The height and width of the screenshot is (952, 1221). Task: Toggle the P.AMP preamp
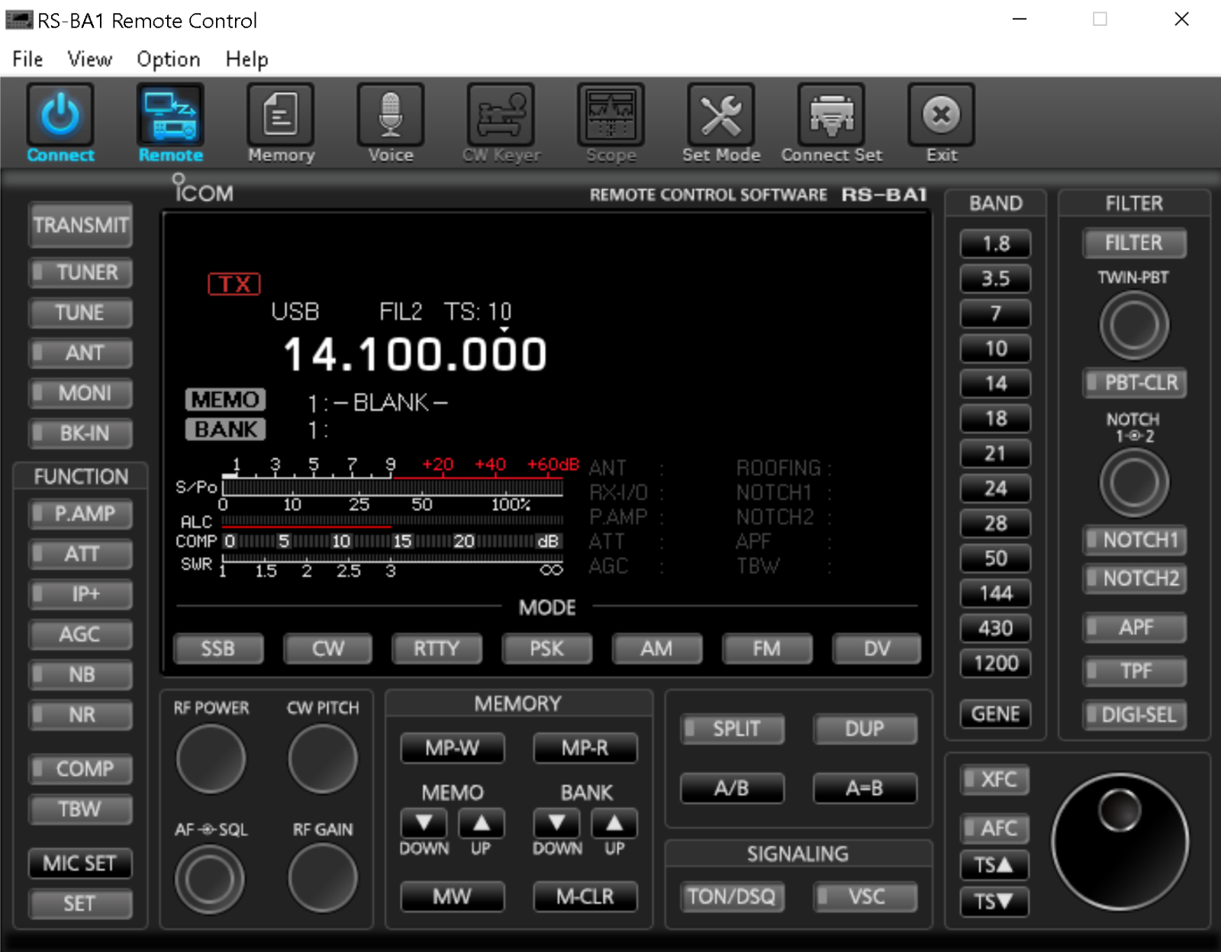(x=81, y=513)
